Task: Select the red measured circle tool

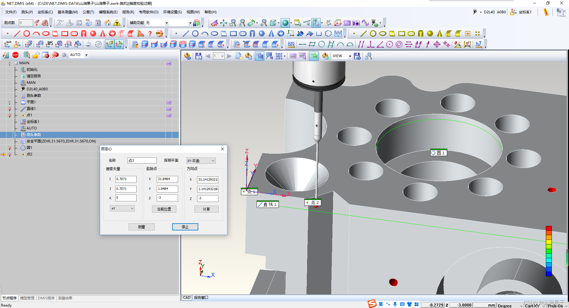Action: (x=27, y=33)
